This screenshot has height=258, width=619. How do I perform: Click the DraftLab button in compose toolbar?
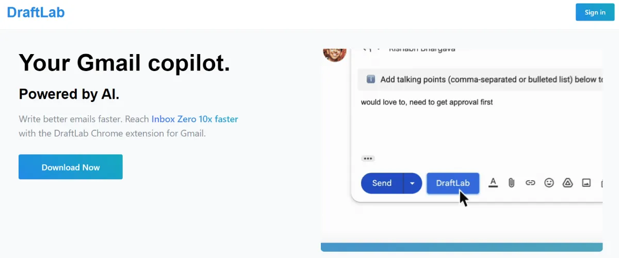[x=453, y=183]
